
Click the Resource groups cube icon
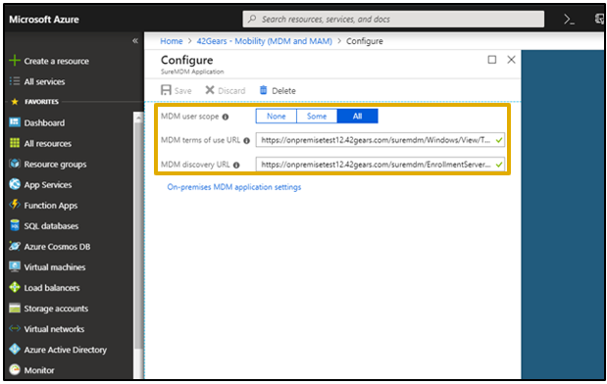coord(15,164)
